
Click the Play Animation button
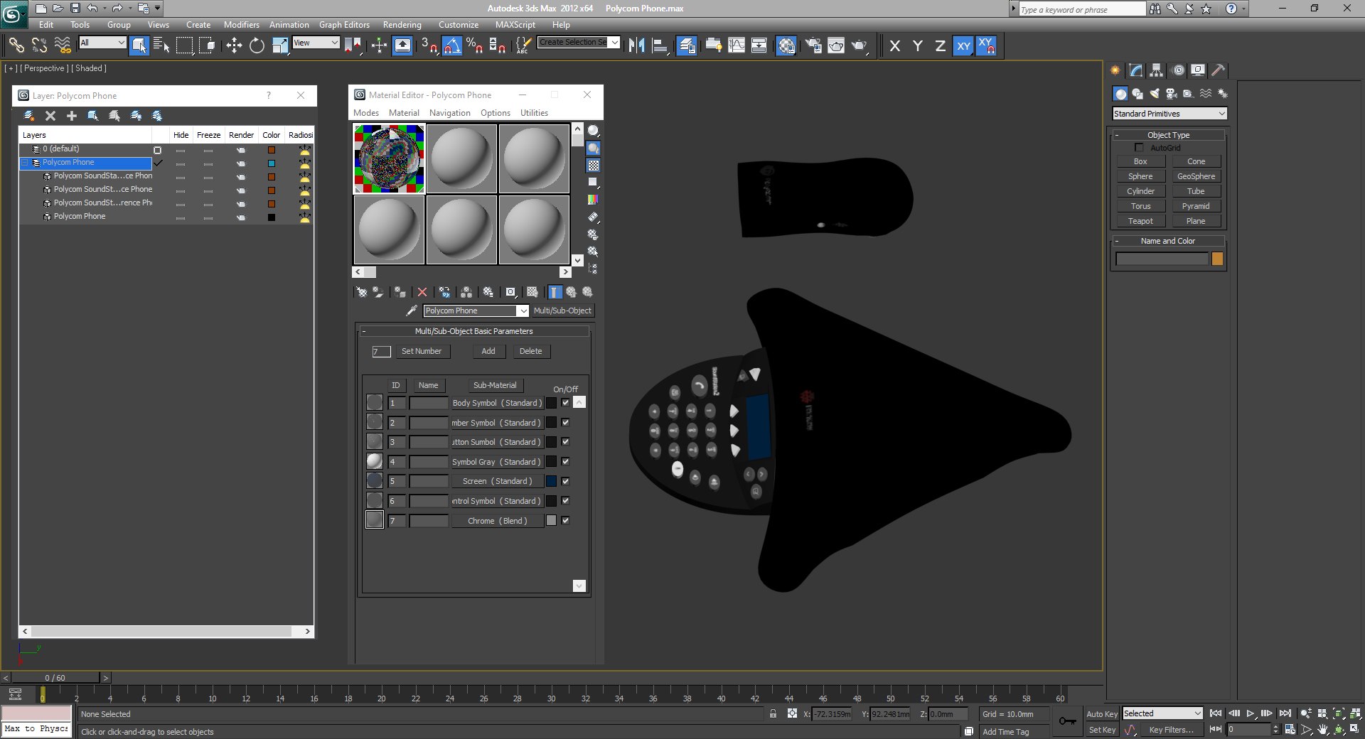point(1250,713)
